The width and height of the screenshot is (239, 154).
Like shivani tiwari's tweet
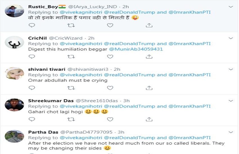point(110,88)
